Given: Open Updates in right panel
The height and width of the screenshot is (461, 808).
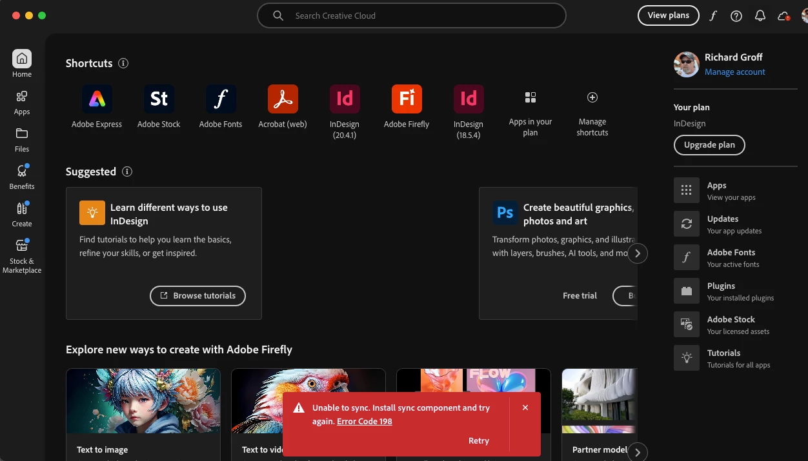Looking at the screenshot, I should click(735, 224).
